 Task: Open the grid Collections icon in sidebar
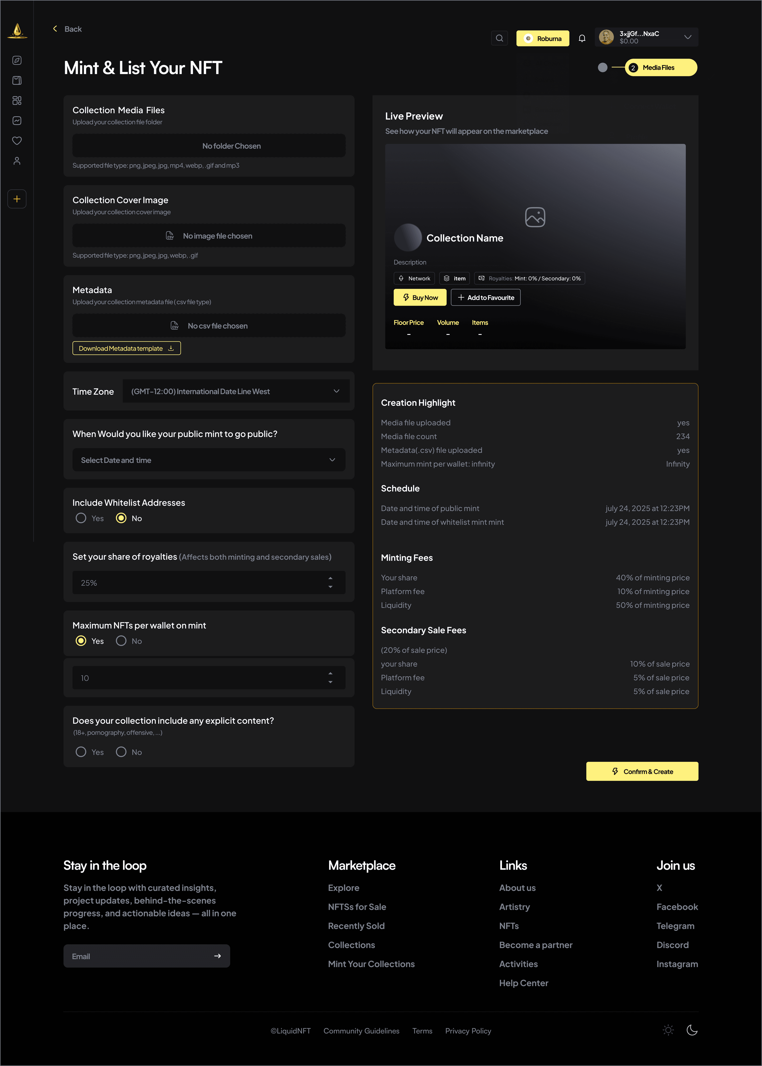pyautogui.click(x=17, y=101)
